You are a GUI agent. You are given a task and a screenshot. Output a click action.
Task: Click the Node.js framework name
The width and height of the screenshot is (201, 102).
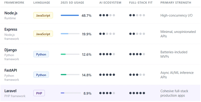click(x=11, y=13)
